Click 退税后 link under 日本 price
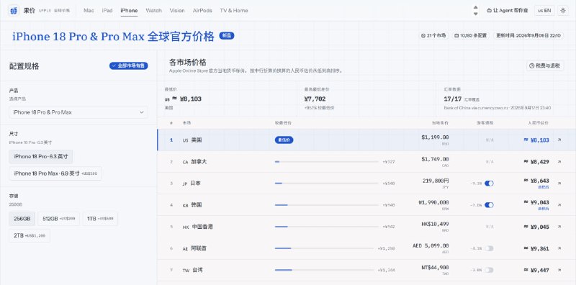The height and width of the screenshot is (285, 576). point(544,187)
